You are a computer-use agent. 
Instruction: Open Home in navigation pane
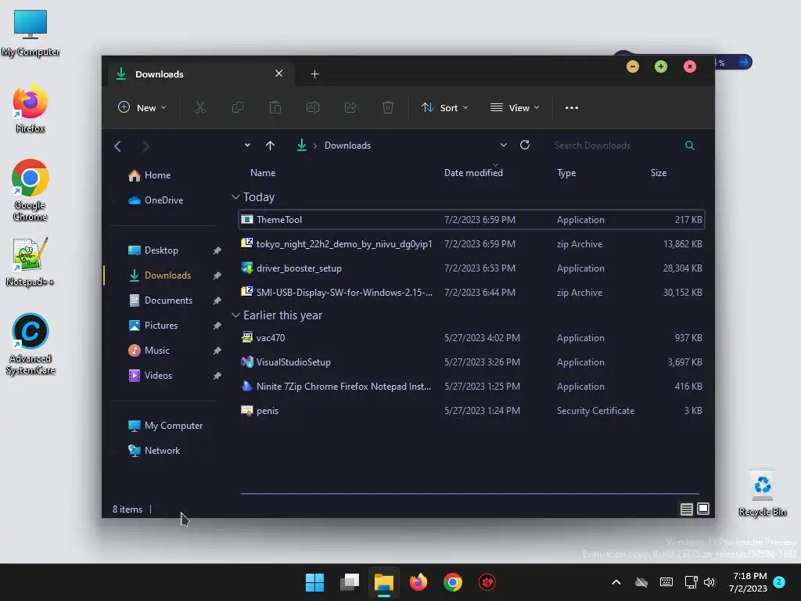149,175
